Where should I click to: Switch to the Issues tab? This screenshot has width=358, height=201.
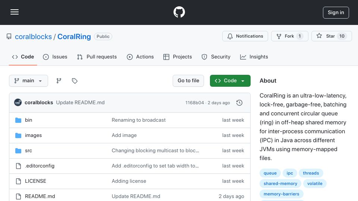[x=55, y=57]
